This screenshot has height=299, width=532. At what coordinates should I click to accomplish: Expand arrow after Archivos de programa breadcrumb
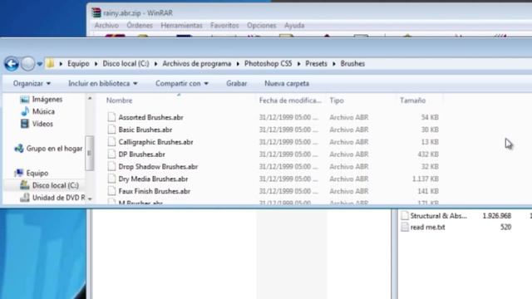point(238,64)
